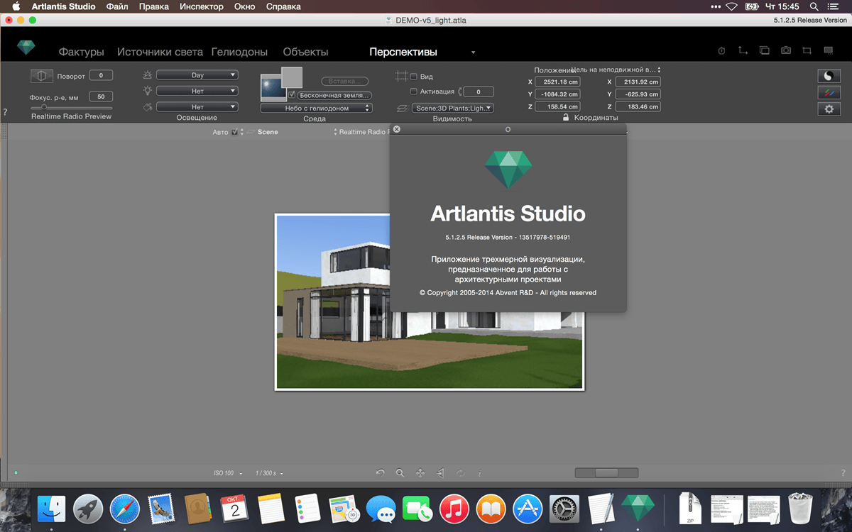Open rendering parameters gear button
Viewport: 852px width, 532px height.
[828, 109]
